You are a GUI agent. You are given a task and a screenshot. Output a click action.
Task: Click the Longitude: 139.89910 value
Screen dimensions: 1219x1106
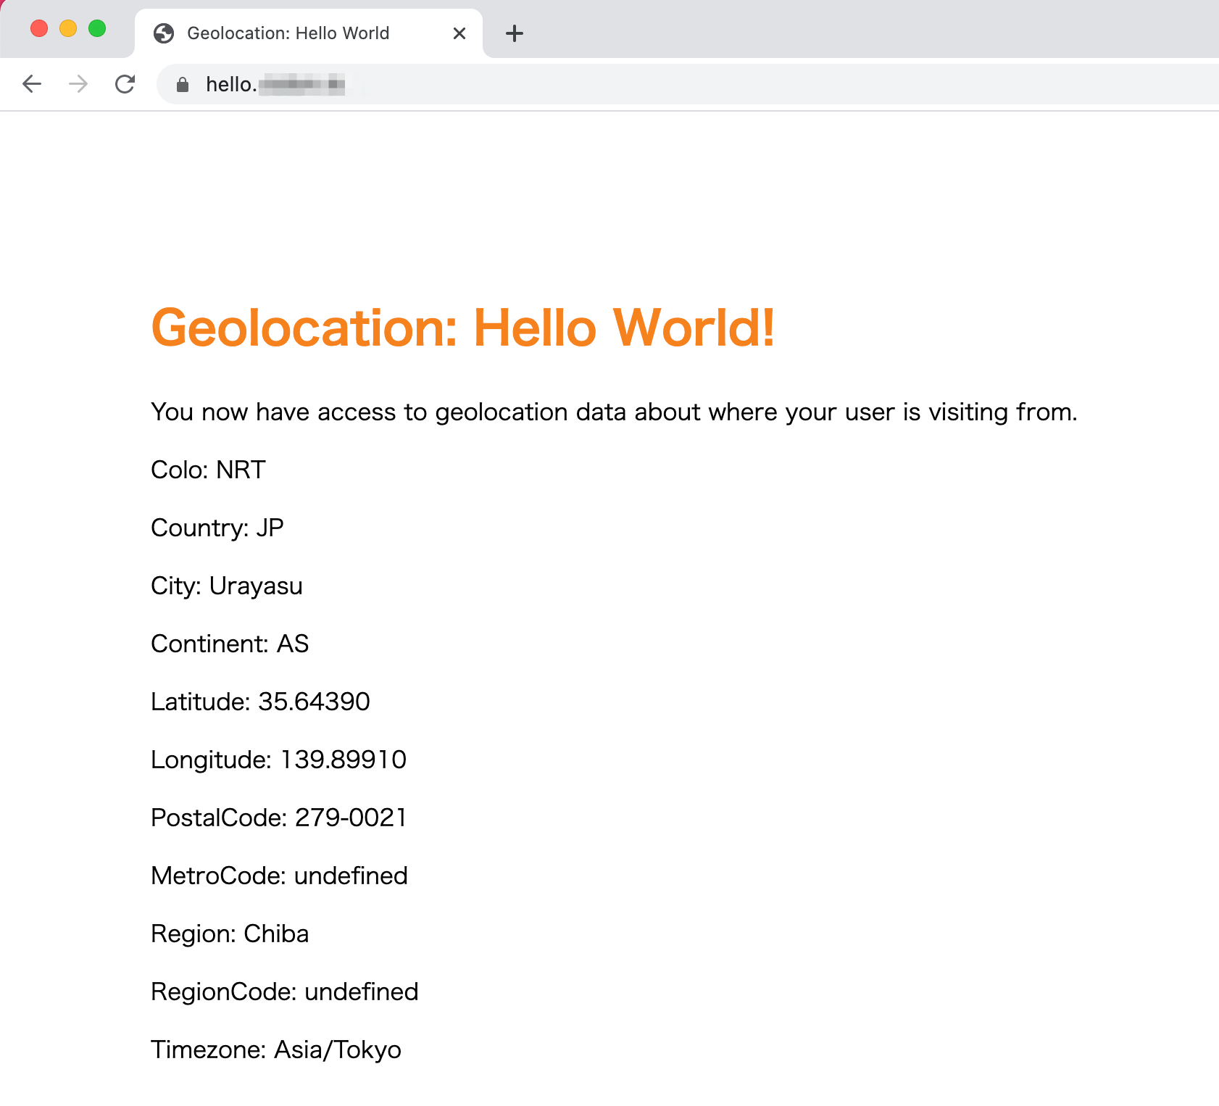tap(279, 760)
